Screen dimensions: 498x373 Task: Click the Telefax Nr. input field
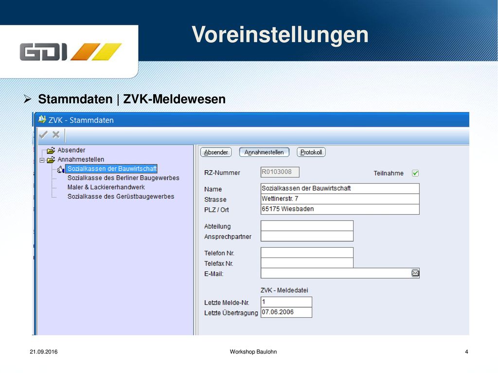pyautogui.click(x=307, y=263)
